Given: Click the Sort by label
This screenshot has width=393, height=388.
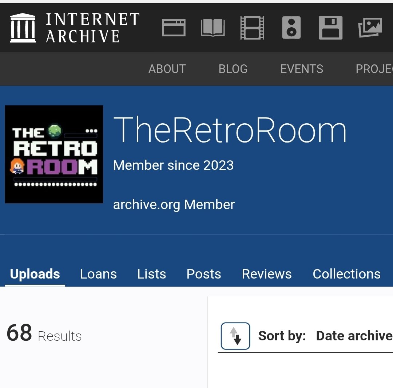Looking at the screenshot, I should coord(282,336).
